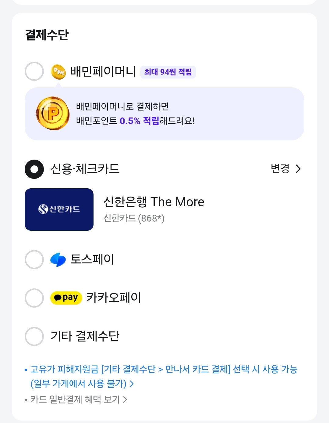Choose the 토스페이 radio option

coord(34,260)
